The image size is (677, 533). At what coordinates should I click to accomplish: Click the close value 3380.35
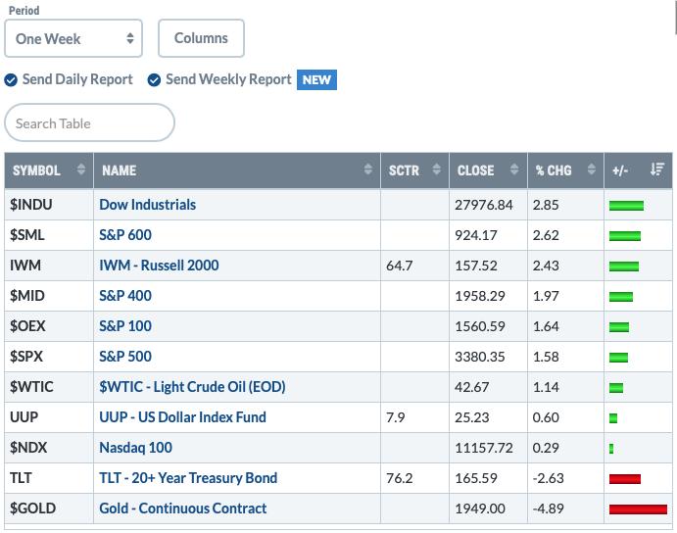coord(480,357)
